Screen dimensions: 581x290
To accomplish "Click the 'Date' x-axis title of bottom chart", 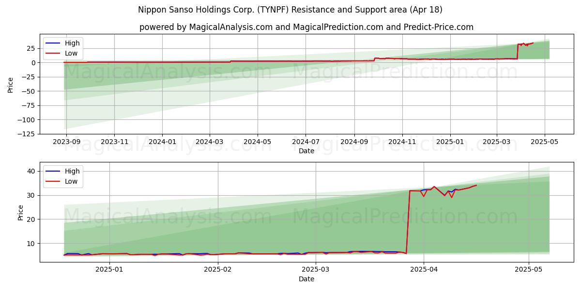I will pos(306,279).
